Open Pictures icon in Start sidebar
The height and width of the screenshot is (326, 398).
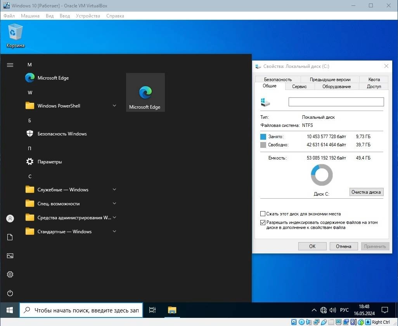point(10,256)
